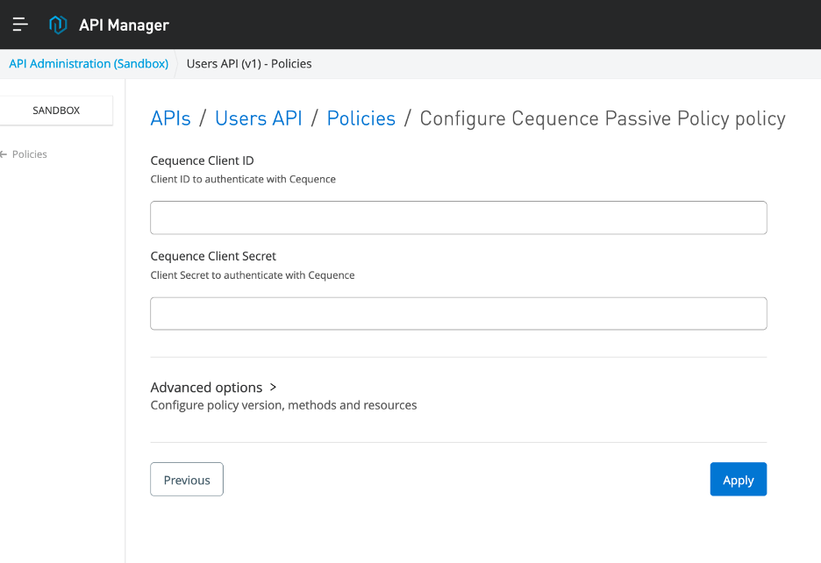The image size is (821, 563).
Task: Focus the Cequence Client ID field
Action: (459, 217)
